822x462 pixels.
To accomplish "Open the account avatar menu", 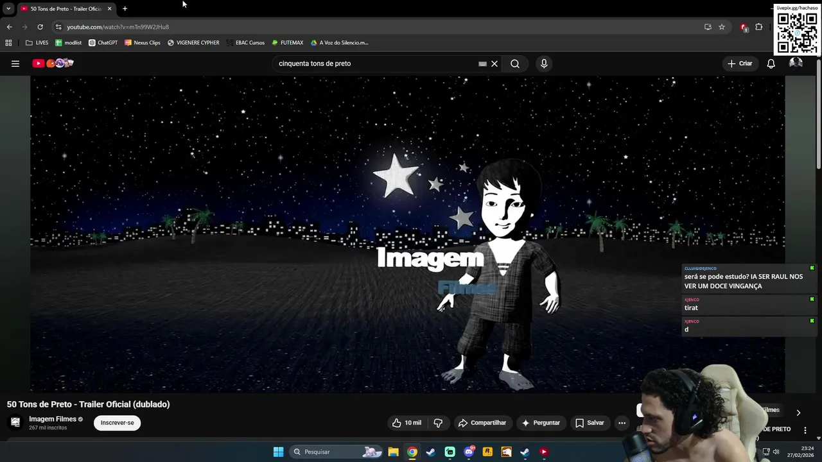I will (796, 63).
